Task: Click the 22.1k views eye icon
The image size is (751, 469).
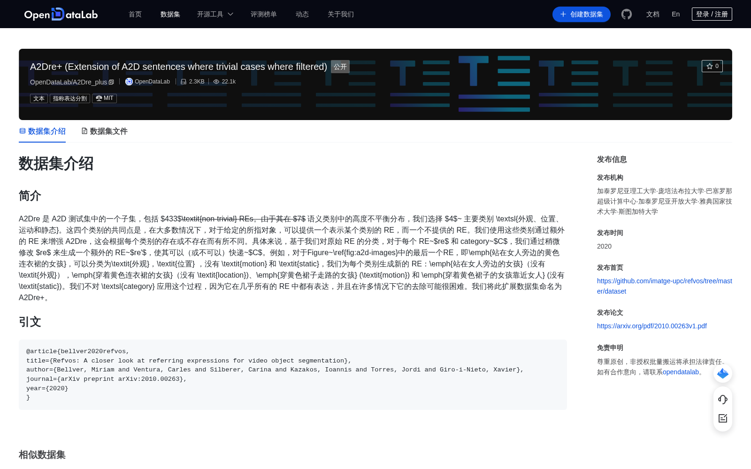Action: (x=216, y=82)
